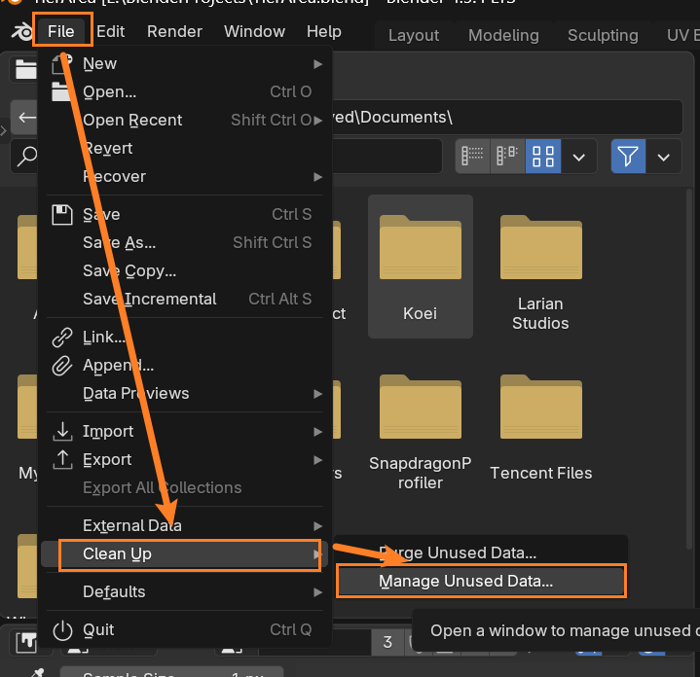Screen dimensions: 700x677
Task: Click the Documents file path field
Action: click(x=506, y=118)
